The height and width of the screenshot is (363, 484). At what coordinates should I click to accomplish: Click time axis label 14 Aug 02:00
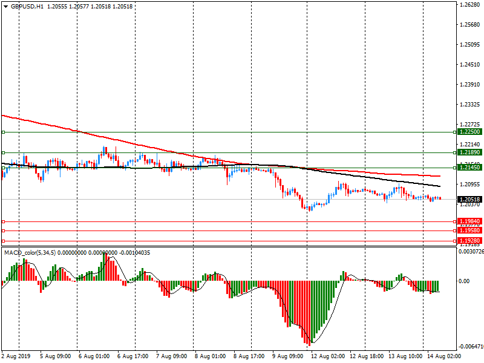tap(444, 356)
